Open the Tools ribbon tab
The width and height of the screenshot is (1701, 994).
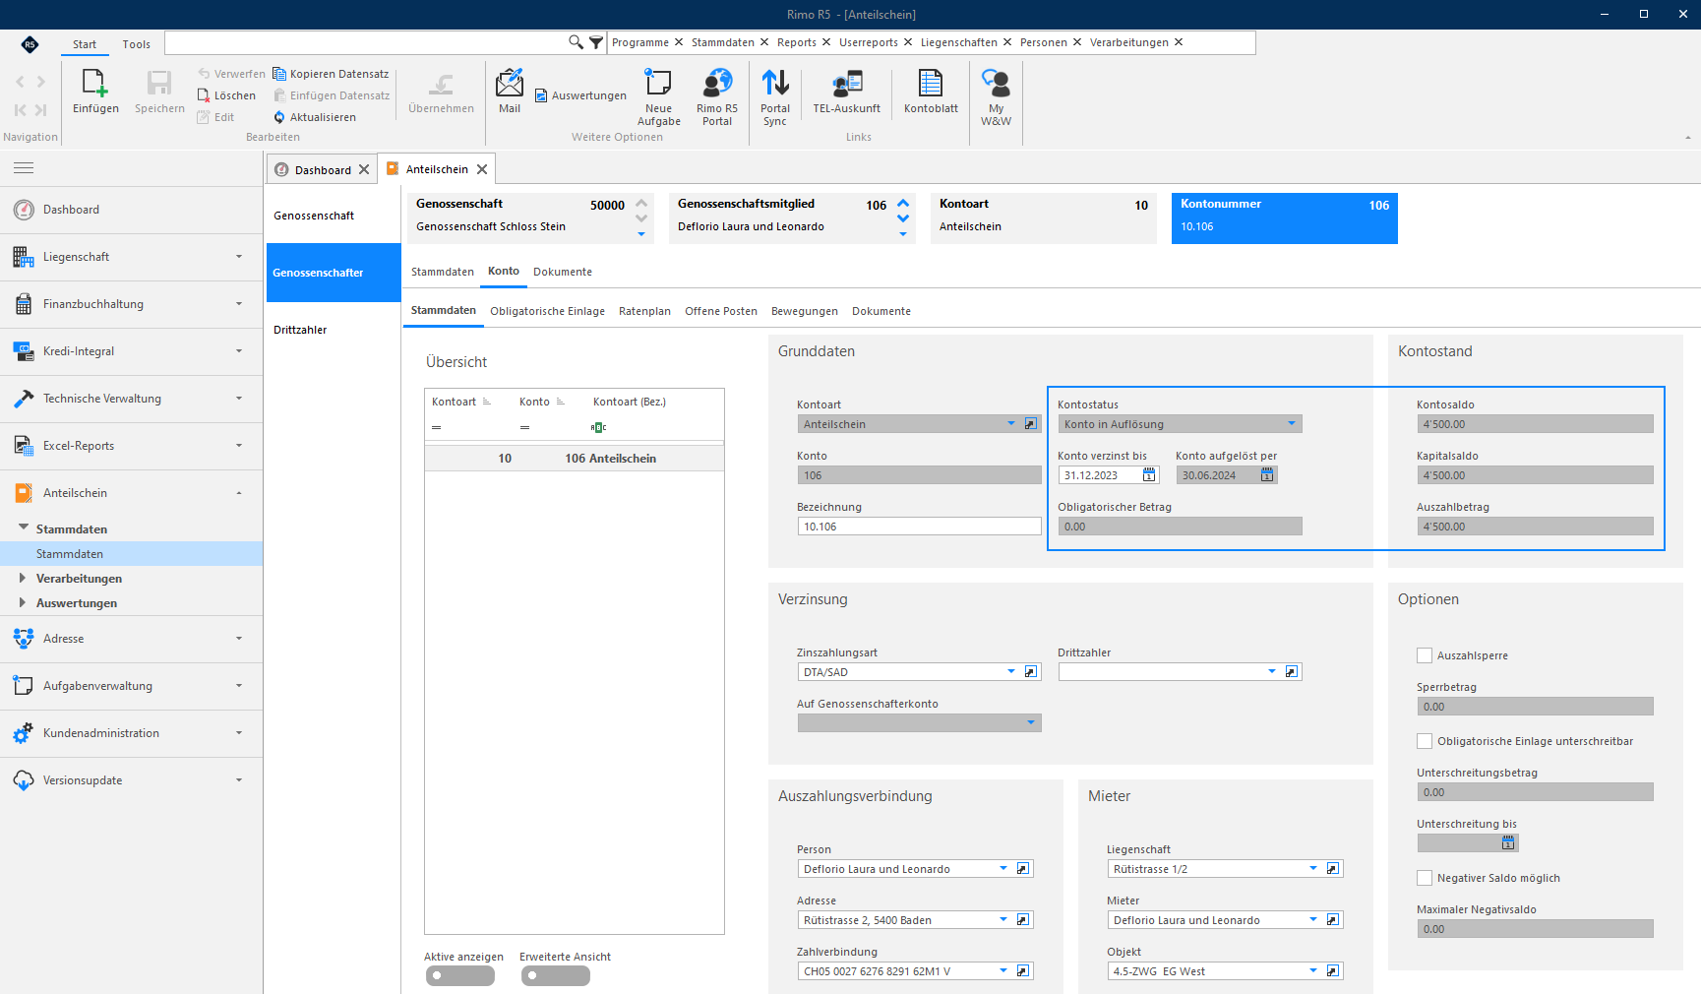coord(136,44)
